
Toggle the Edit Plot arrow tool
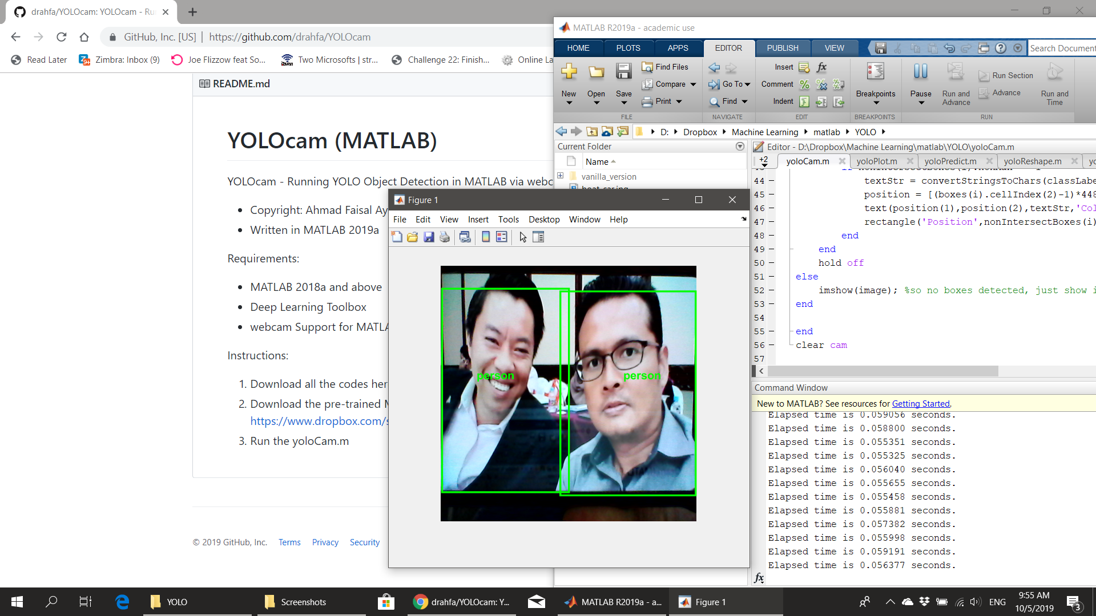point(523,237)
